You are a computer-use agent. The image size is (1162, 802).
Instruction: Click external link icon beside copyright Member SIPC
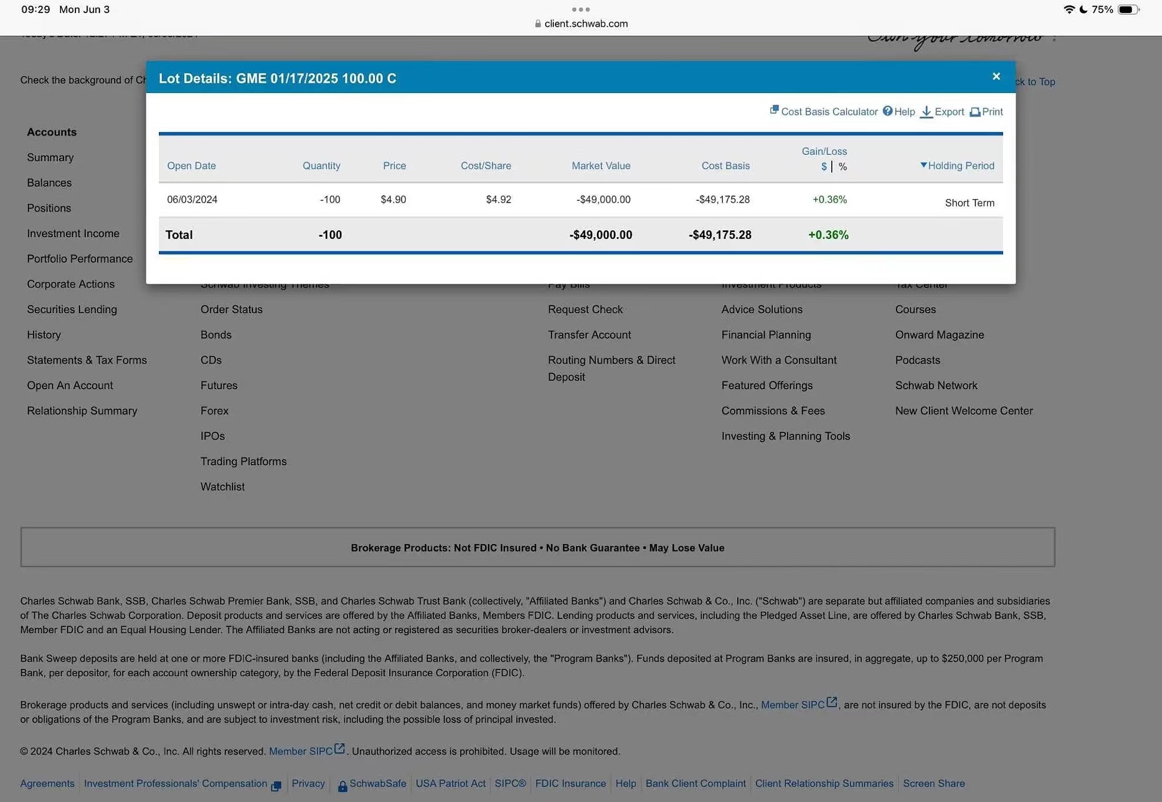click(x=340, y=748)
